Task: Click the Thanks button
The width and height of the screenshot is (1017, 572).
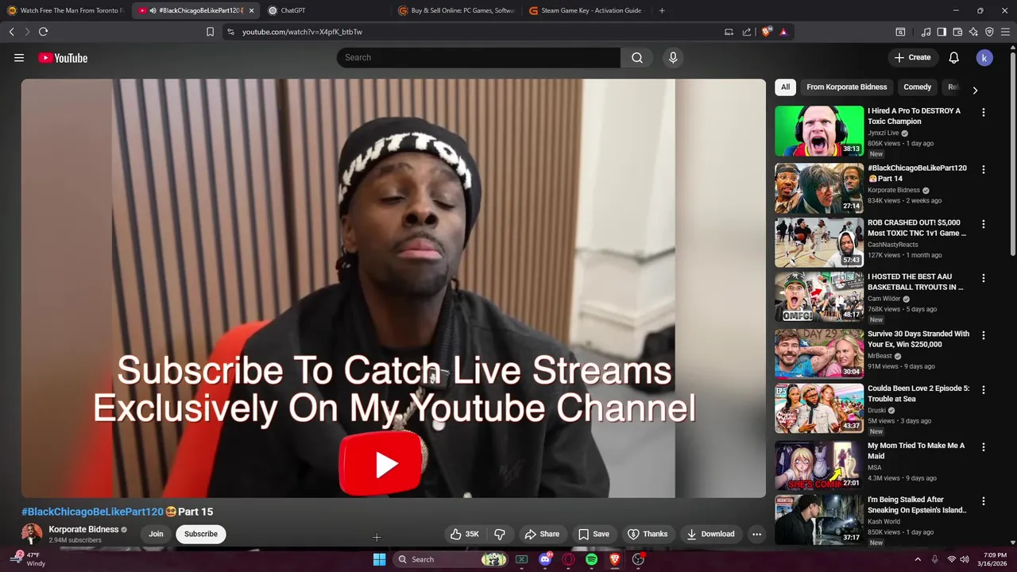Action: click(x=648, y=534)
